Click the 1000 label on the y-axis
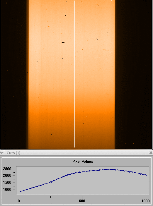 tap(7, 190)
